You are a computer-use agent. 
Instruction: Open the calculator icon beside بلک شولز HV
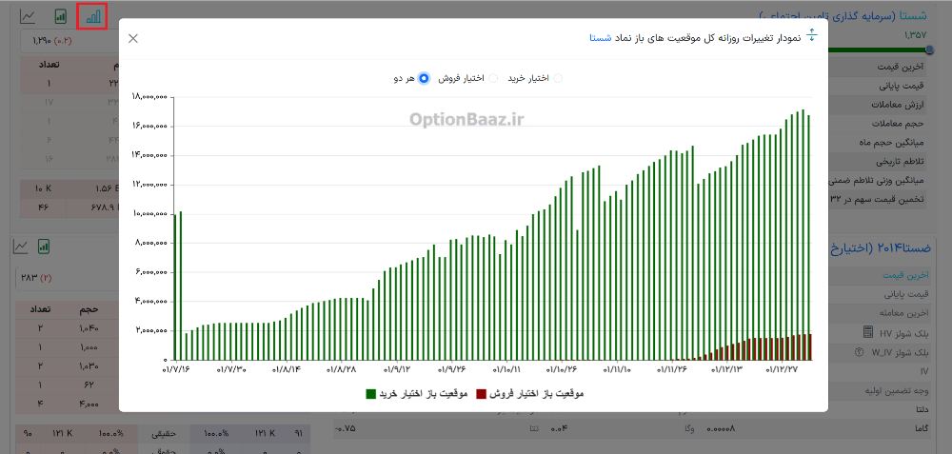867,332
